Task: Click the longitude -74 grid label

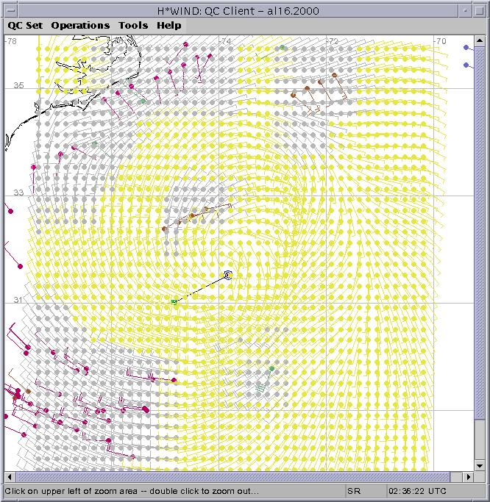Action: (x=225, y=41)
